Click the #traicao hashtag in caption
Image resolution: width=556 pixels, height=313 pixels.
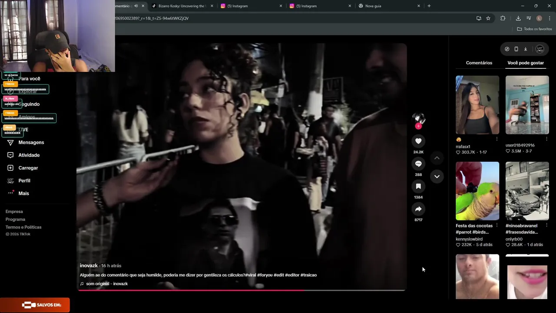308,275
